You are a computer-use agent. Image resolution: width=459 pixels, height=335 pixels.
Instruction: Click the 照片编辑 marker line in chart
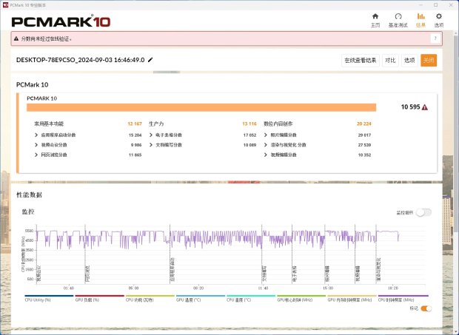pos(325,254)
